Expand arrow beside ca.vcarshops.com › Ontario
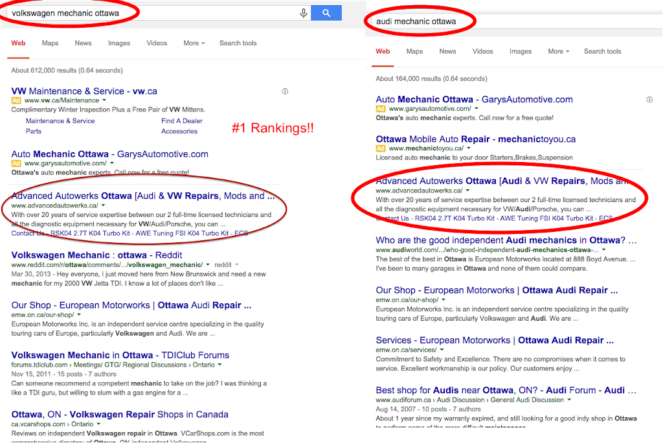Image resolution: width=663 pixels, height=447 pixels. (x=98, y=424)
